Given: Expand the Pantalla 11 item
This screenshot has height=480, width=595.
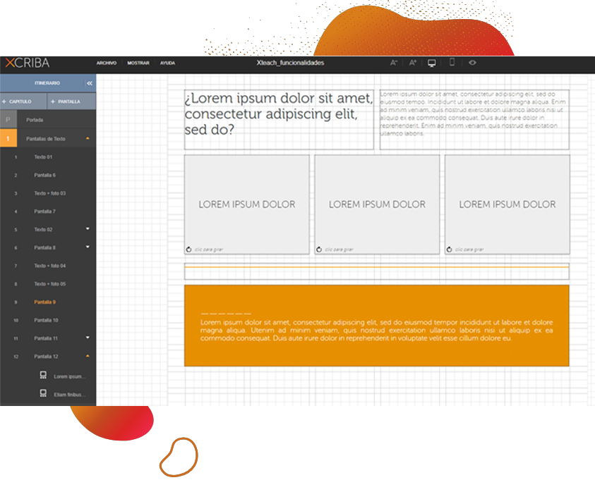Looking at the screenshot, I should point(88,338).
